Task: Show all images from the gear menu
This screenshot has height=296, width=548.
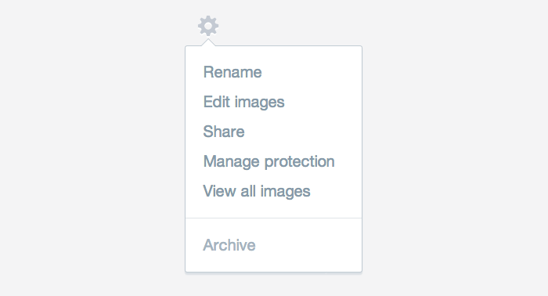Action: 257,191
